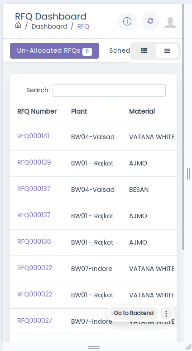Switch to compact lines view icon
Screen dimensions: 192x351
tap(167, 51)
